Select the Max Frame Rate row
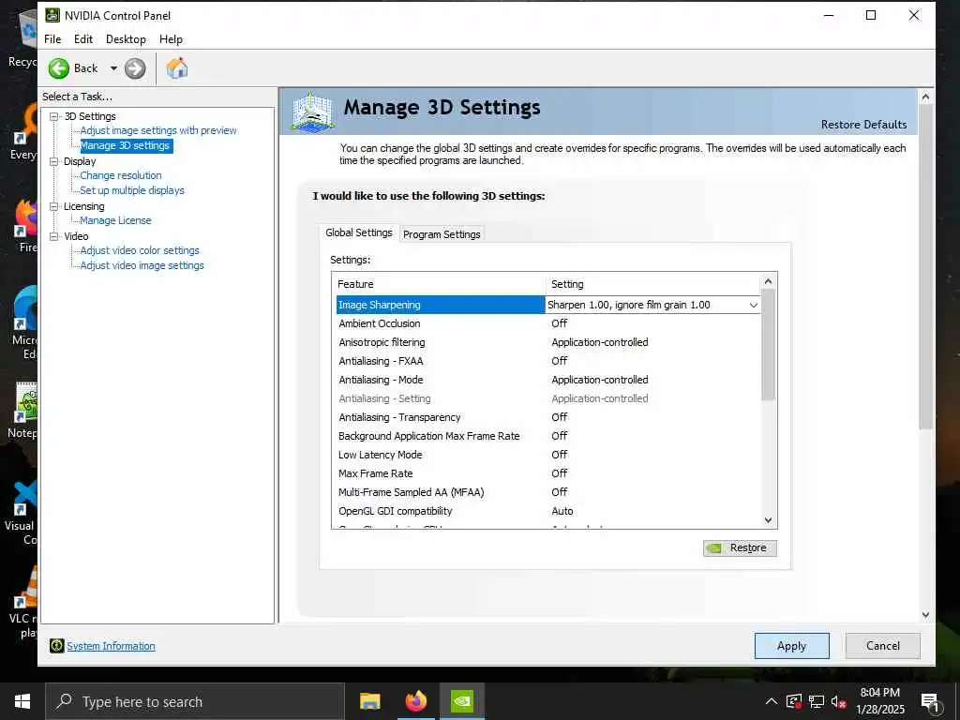Viewport: 960px width, 720px height. (x=547, y=473)
